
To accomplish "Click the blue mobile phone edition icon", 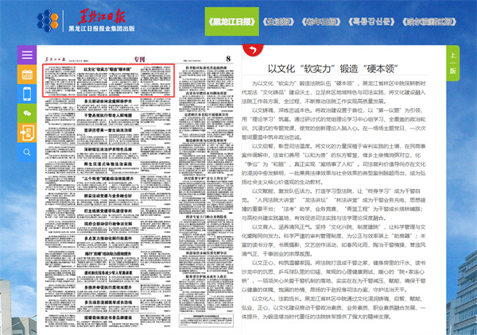I will [26, 94].
